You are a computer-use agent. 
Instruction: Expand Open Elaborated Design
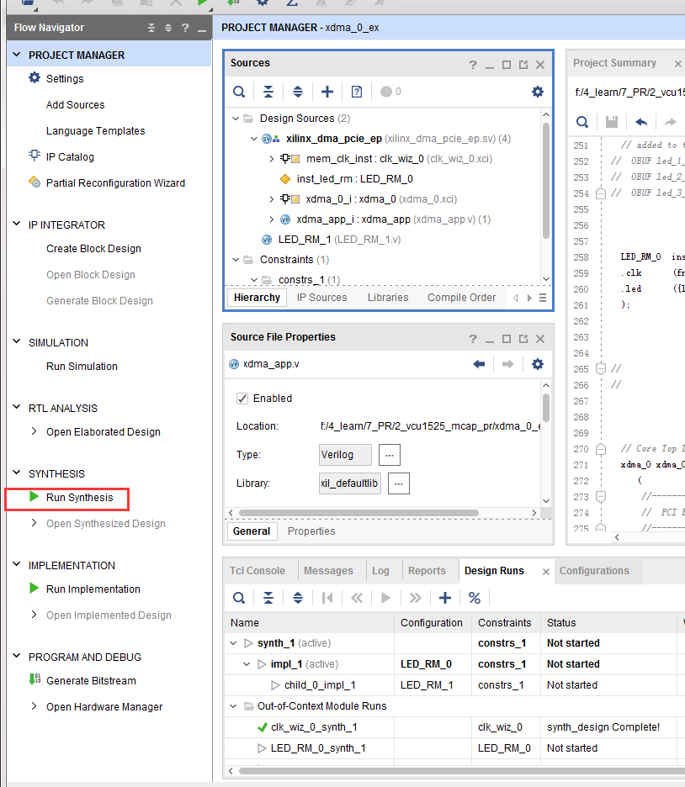[34, 431]
